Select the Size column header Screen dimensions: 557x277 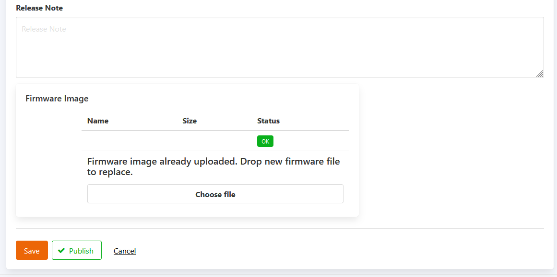(190, 121)
